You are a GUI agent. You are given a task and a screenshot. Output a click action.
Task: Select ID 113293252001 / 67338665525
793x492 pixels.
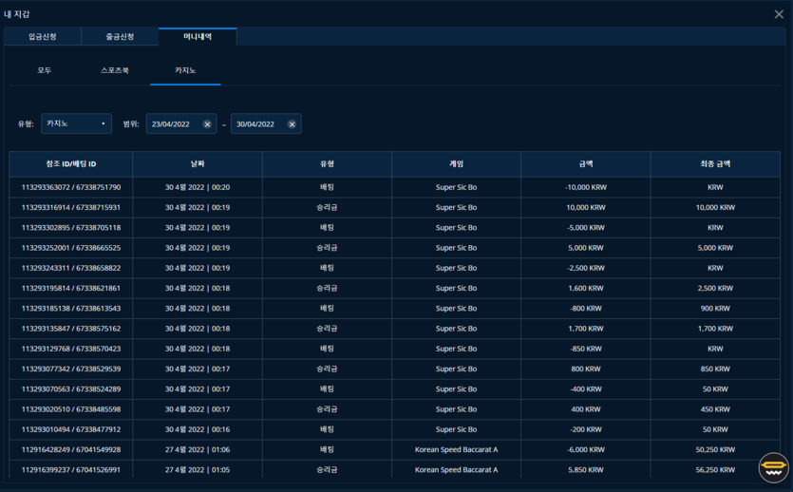71,248
